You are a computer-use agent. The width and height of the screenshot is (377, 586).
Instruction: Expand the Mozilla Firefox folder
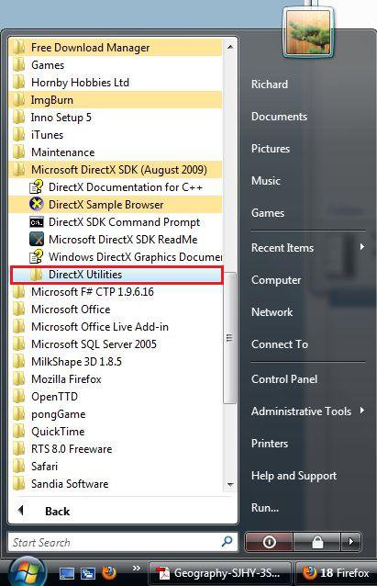click(x=116, y=379)
